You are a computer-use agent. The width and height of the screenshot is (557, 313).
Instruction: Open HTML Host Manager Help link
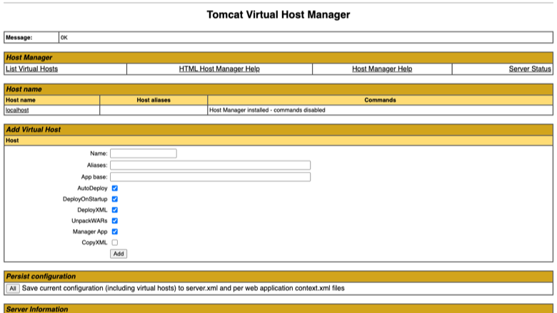point(219,68)
